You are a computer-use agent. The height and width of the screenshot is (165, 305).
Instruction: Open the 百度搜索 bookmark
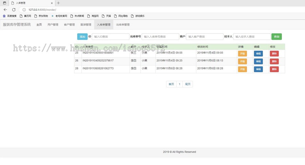pos(10,16)
